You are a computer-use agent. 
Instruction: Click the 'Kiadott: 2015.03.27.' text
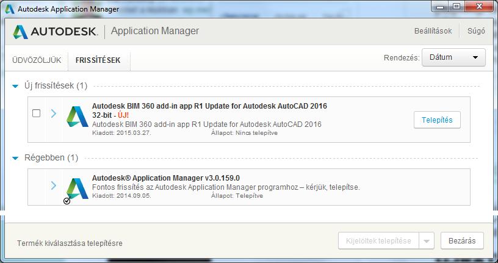(x=121, y=133)
